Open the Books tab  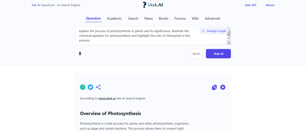point(164,18)
